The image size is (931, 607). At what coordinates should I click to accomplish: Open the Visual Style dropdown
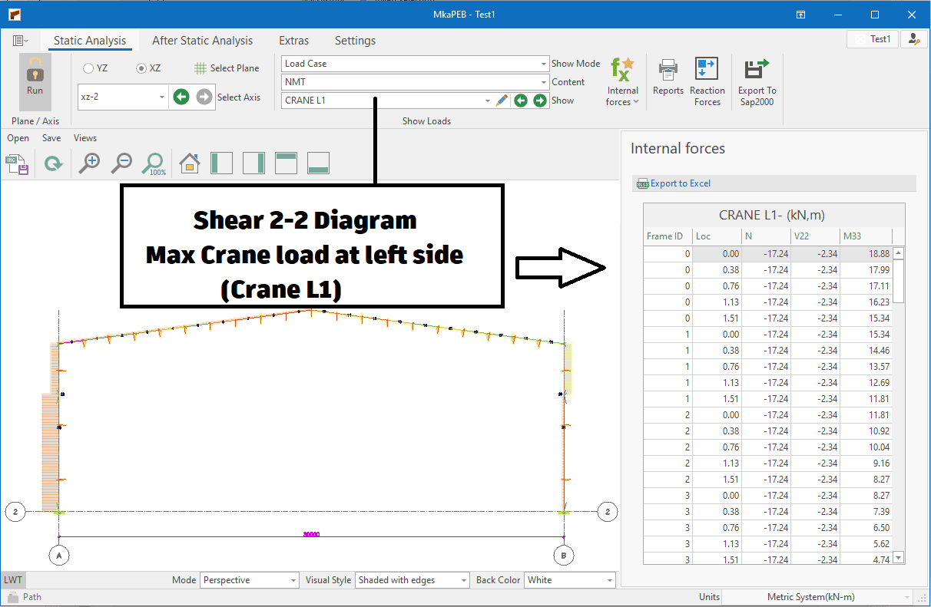pos(411,580)
